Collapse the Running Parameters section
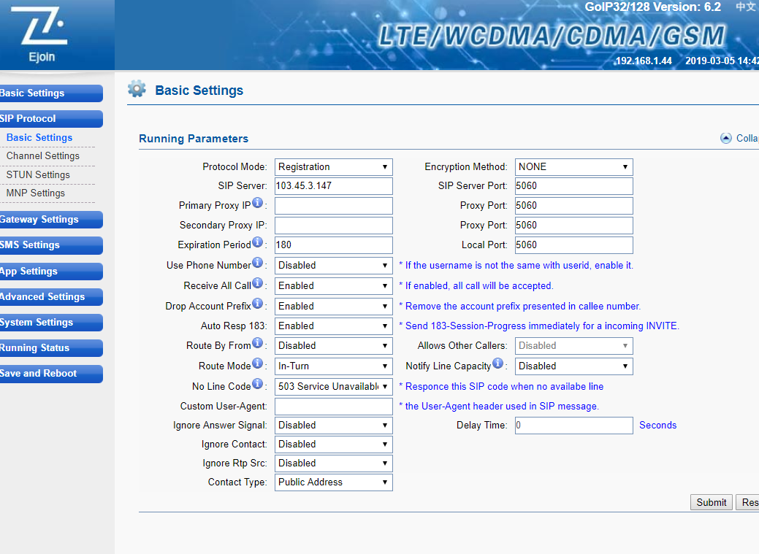The width and height of the screenshot is (759, 554). tap(726, 138)
